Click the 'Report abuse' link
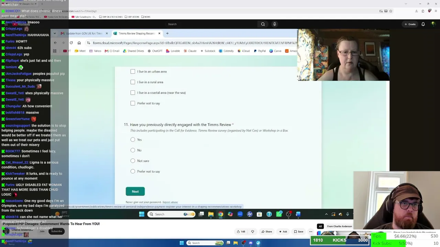 click(x=170, y=202)
